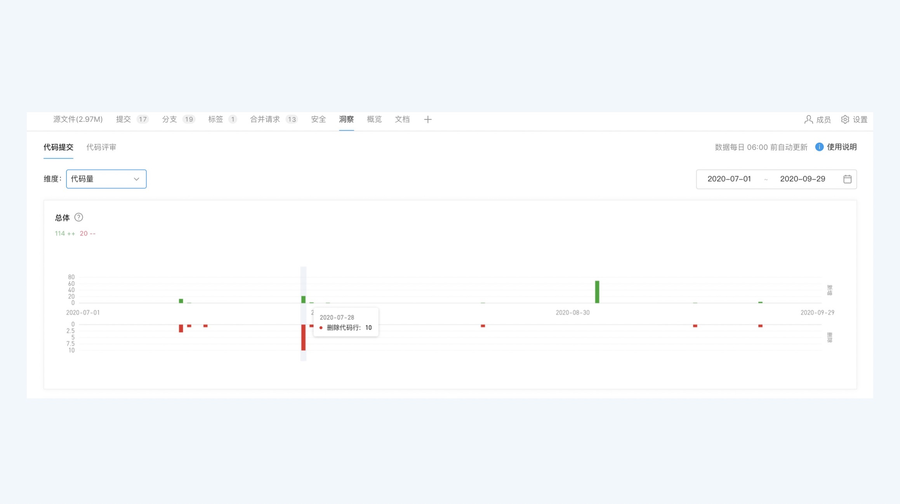This screenshot has width=900, height=504.
Task: Click the 使用说明 link
Action: point(841,147)
